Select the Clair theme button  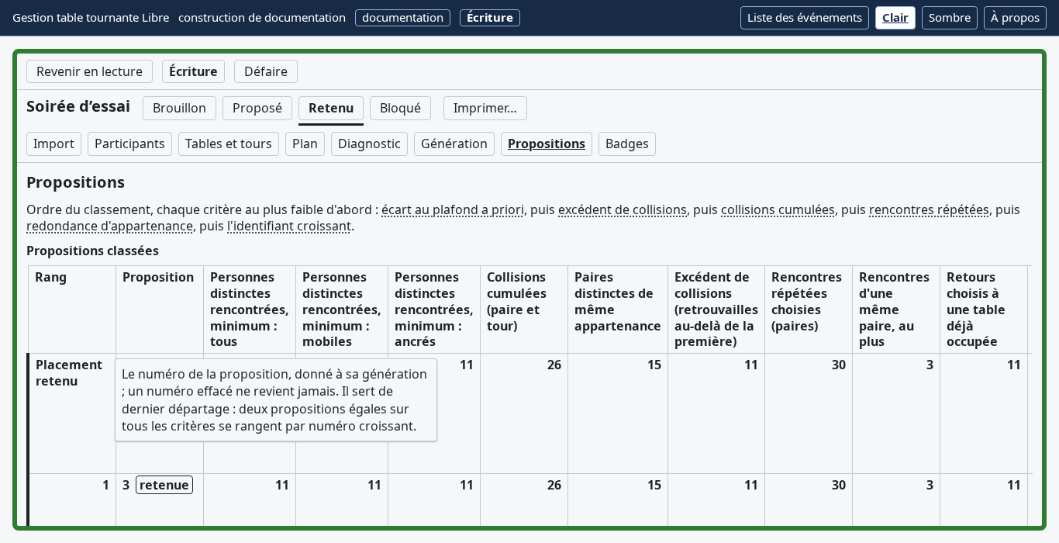(895, 18)
